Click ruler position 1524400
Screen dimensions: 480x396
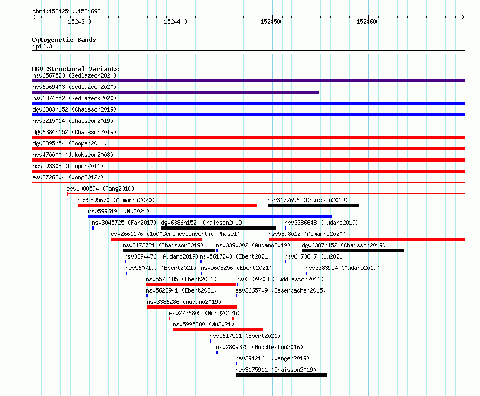pyautogui.click(x=175, y=22)
